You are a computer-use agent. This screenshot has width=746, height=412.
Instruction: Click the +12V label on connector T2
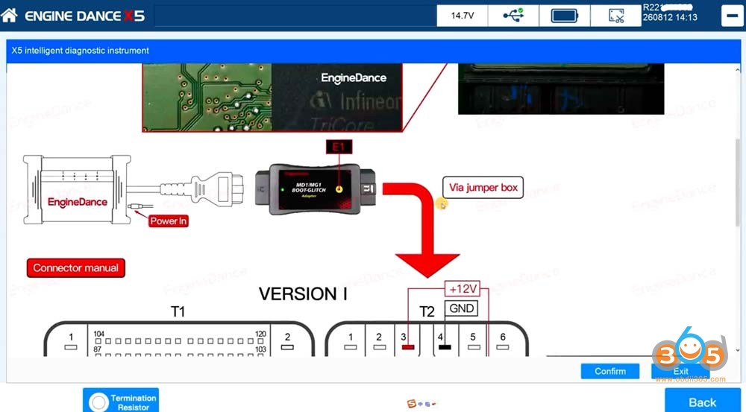(x=463, y=288)
